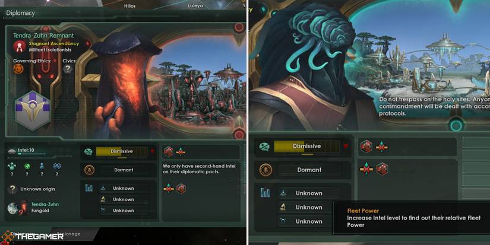
Task: Click the red Stagnant Ascendancy empire type icon
Action: pos(20,47)
